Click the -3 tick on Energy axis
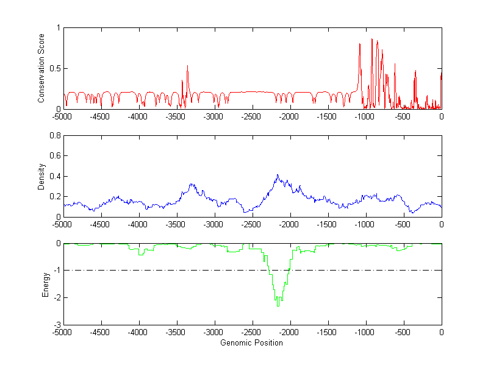The height and width of the screenshot is (365, 488). pyautogui.click(x=56, y=324)
